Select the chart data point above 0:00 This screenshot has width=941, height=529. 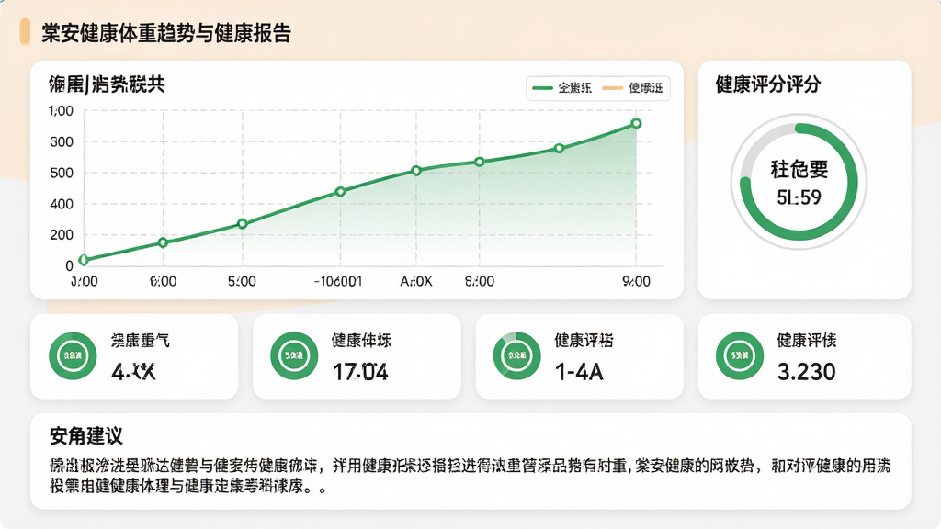coord(84,260)
